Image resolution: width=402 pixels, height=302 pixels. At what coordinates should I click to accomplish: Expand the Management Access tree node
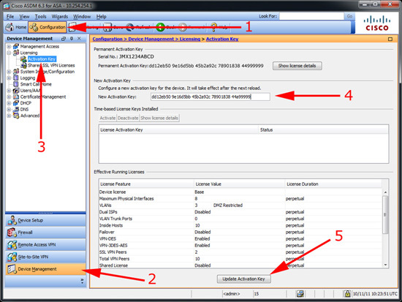pyautogui.click(x=9, y=47)
